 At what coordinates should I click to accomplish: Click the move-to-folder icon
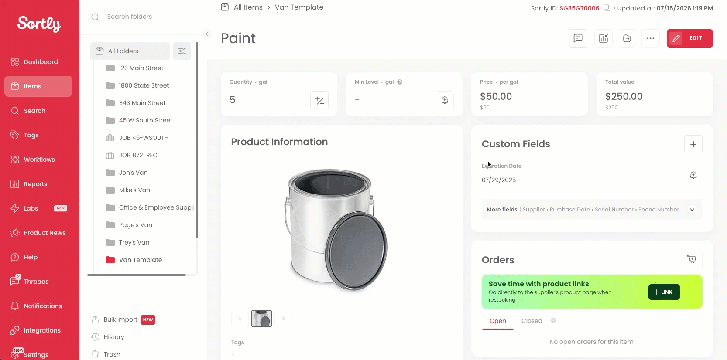tap(627, 38)
